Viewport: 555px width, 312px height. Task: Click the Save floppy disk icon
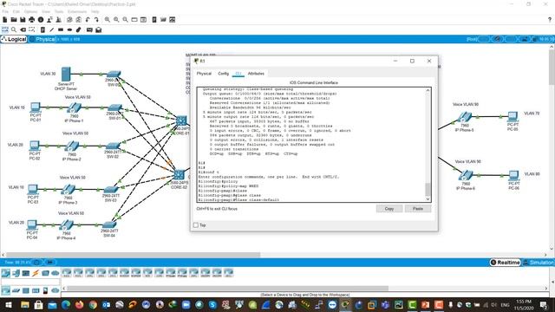coord(23,20)
